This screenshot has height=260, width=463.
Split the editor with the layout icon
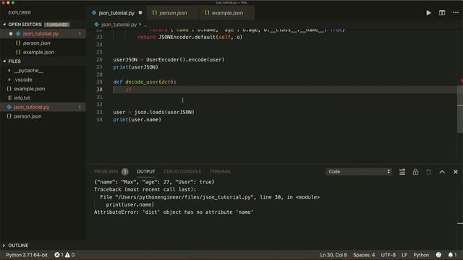(x=442, y=13)
